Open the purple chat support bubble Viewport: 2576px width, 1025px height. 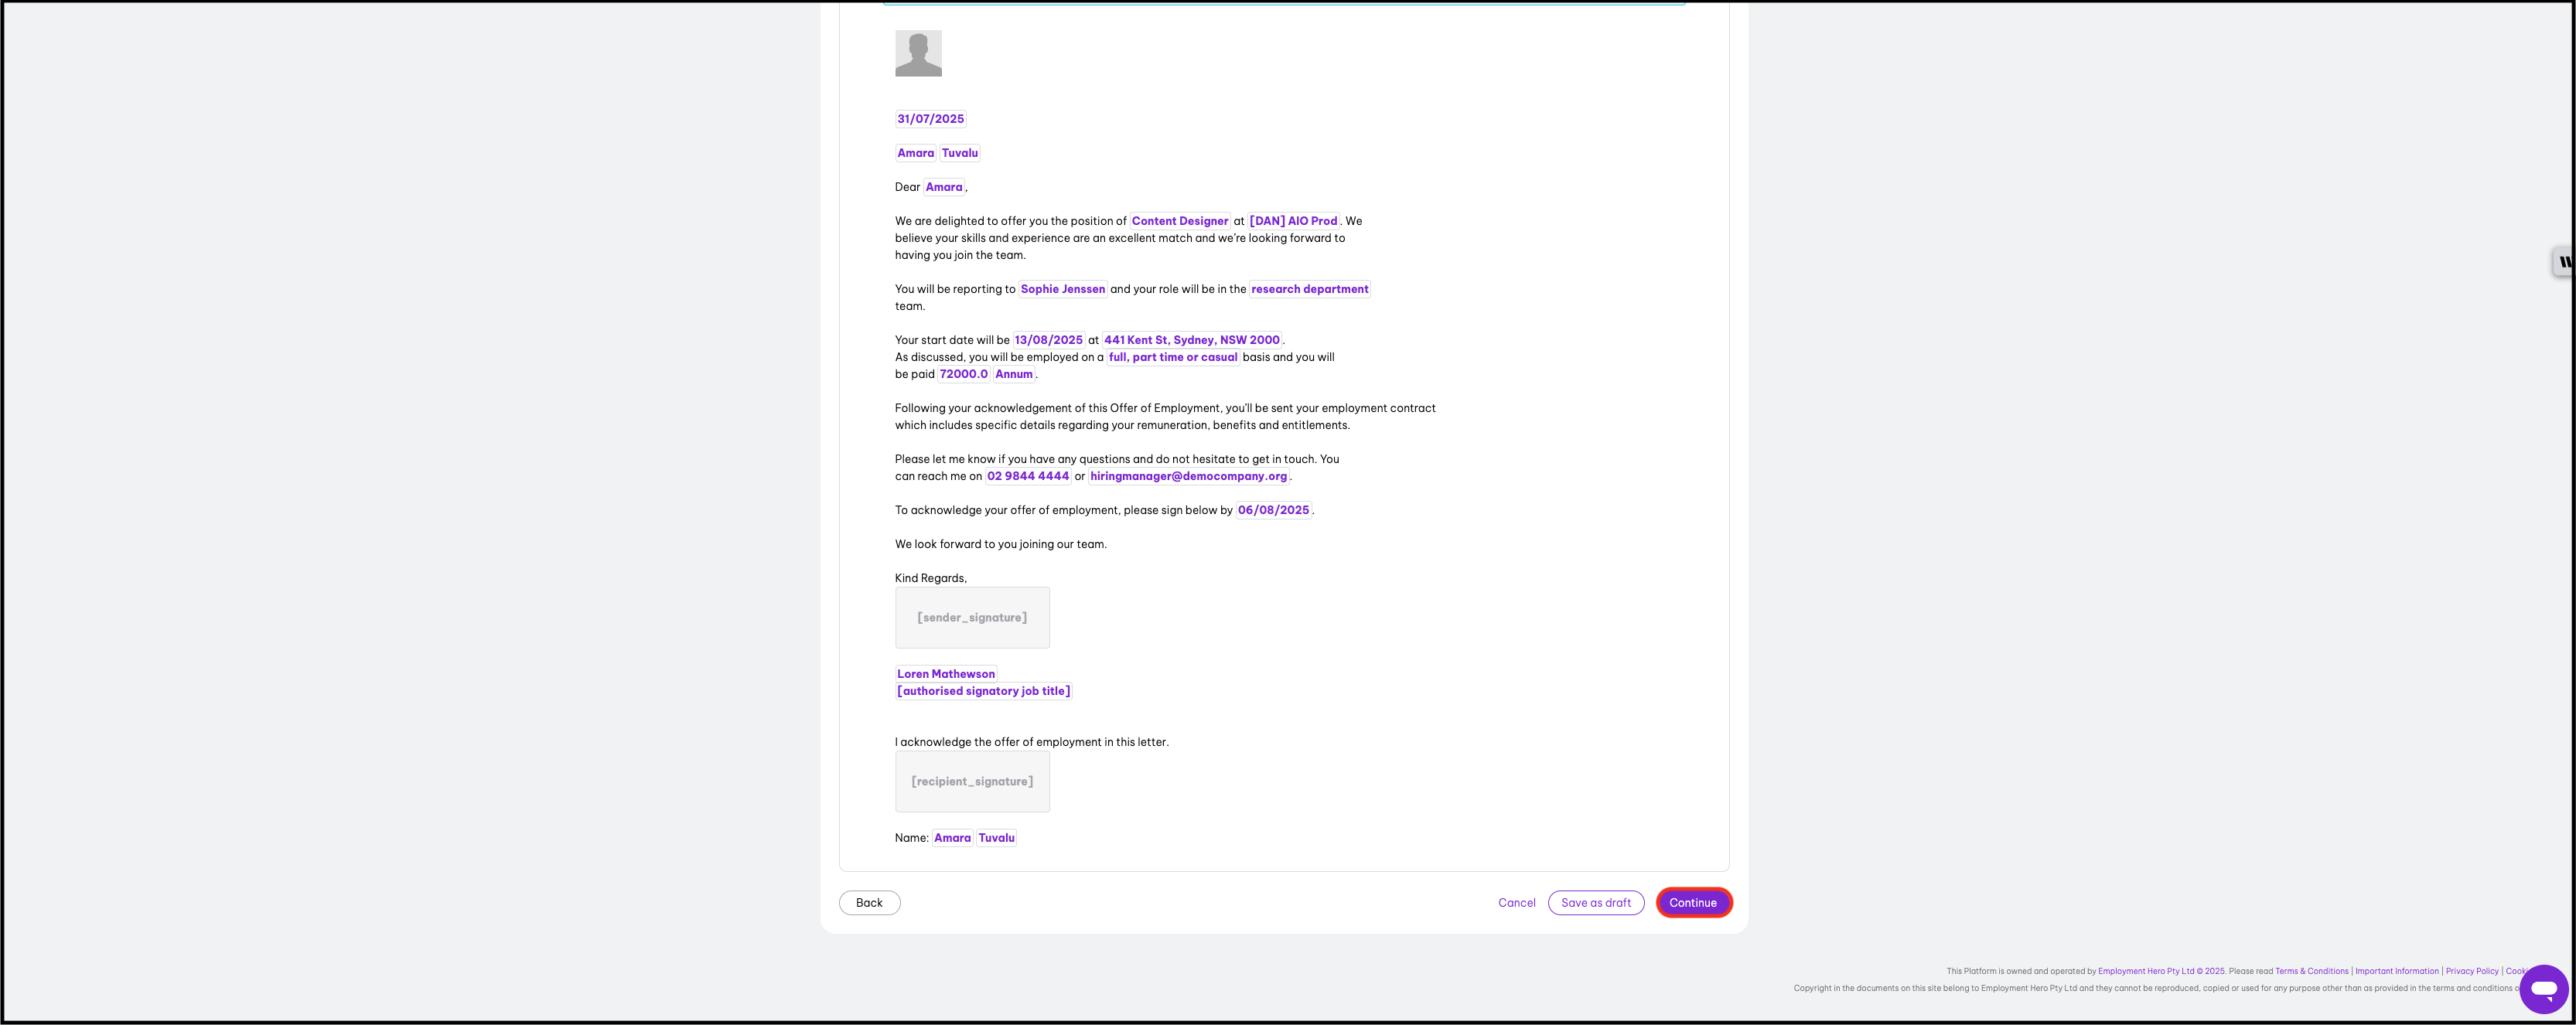pyautogui.click(x=2543, y=989)
